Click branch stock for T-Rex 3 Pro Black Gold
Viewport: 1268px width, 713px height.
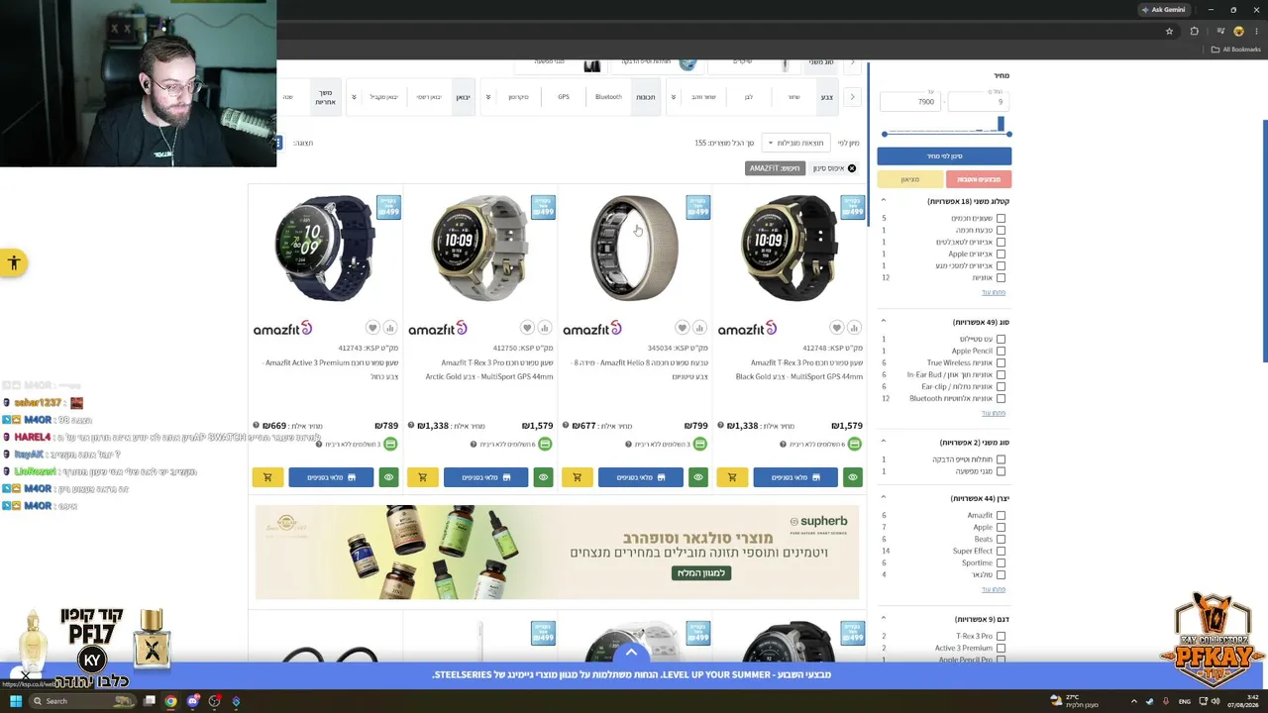point(795,477)
